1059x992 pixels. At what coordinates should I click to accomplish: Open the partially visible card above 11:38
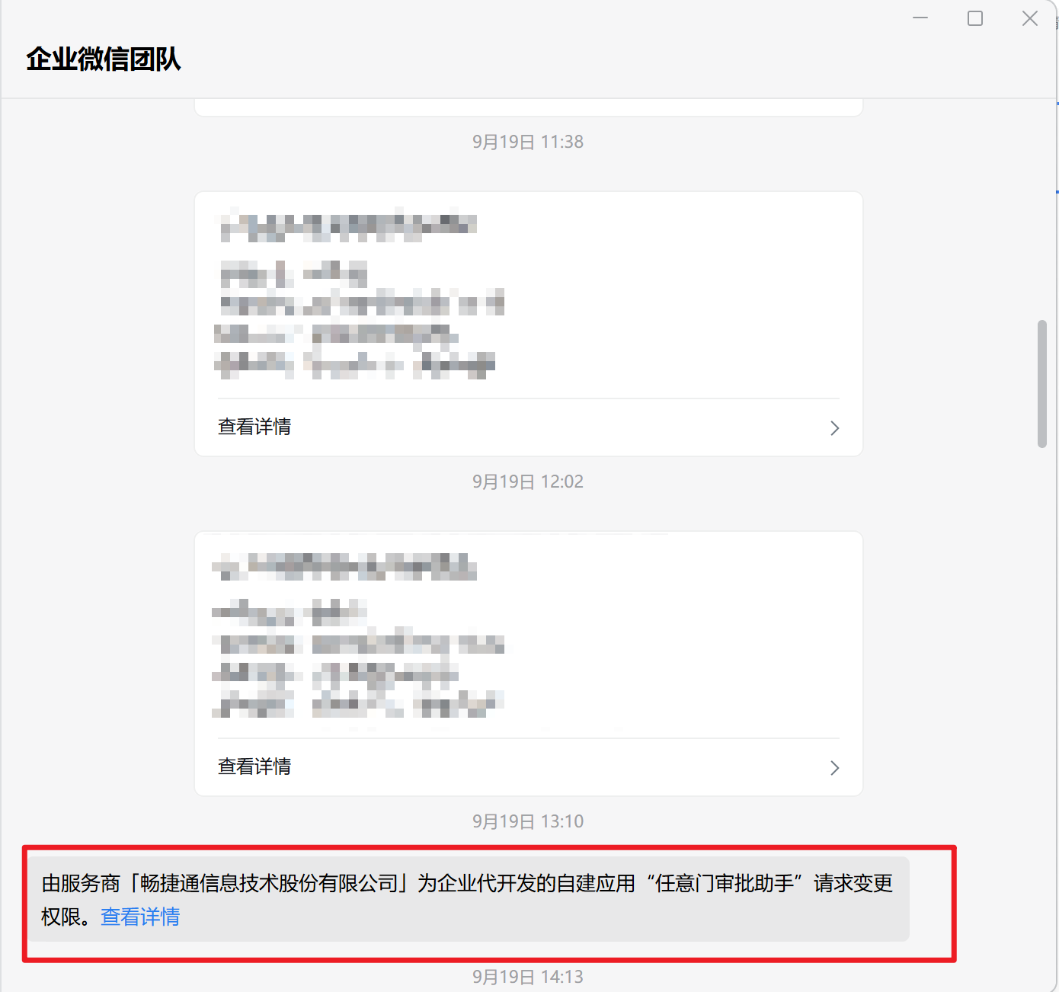529,107
